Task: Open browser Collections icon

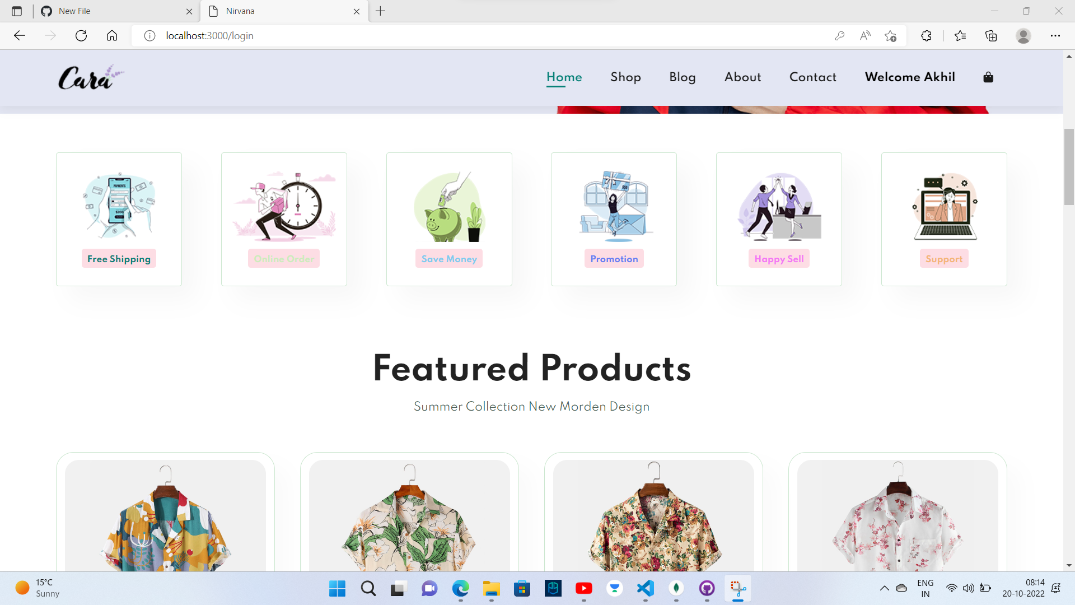Action: 991,36
